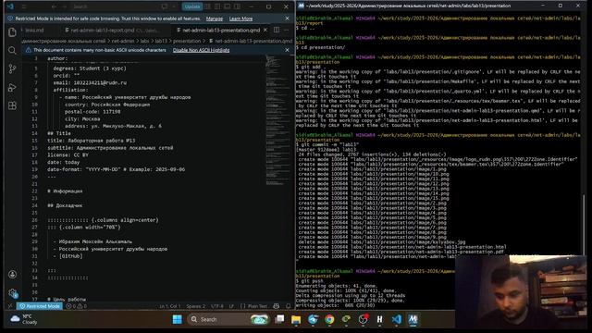This screenshot has height=333, width=592.
Task: Click 'git commit -m "lab13"' line in terminal
Action: pyautogui.click(x=327, y=144)
